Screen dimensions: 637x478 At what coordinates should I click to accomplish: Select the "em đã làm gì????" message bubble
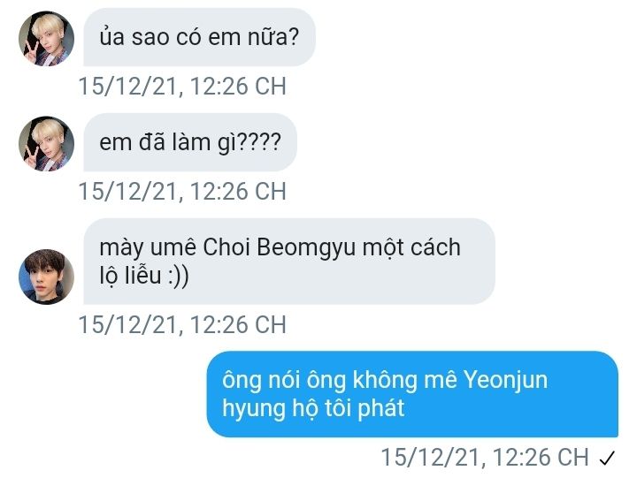click(x=190, y=142)
